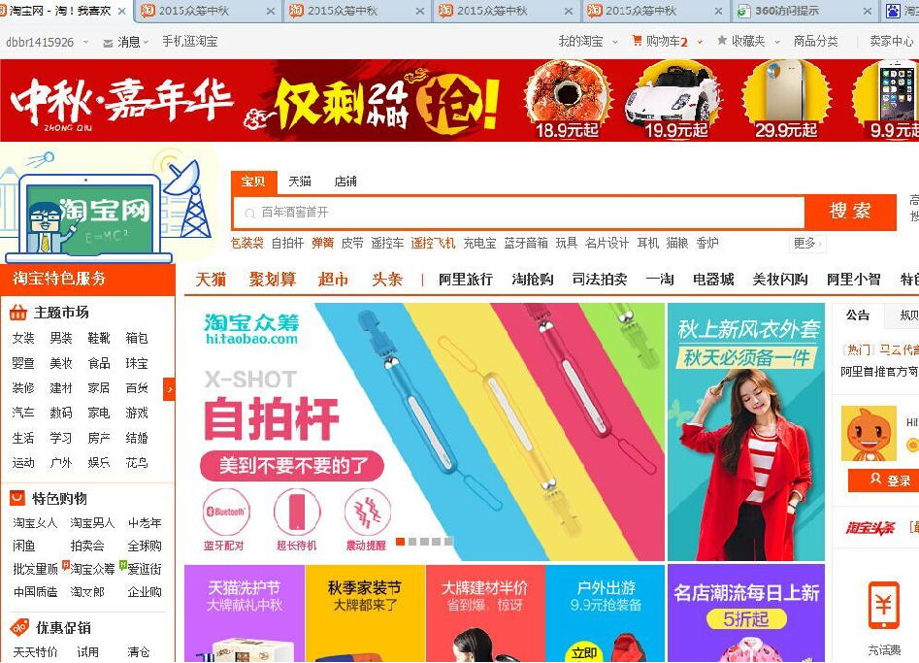
Task: Click the 18.9元起 crab promo thumbnail
Action: point(567,100)
